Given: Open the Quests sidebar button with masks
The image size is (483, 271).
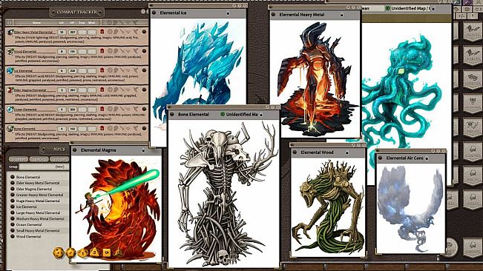Looking at the screenshot, I should 472,79.
